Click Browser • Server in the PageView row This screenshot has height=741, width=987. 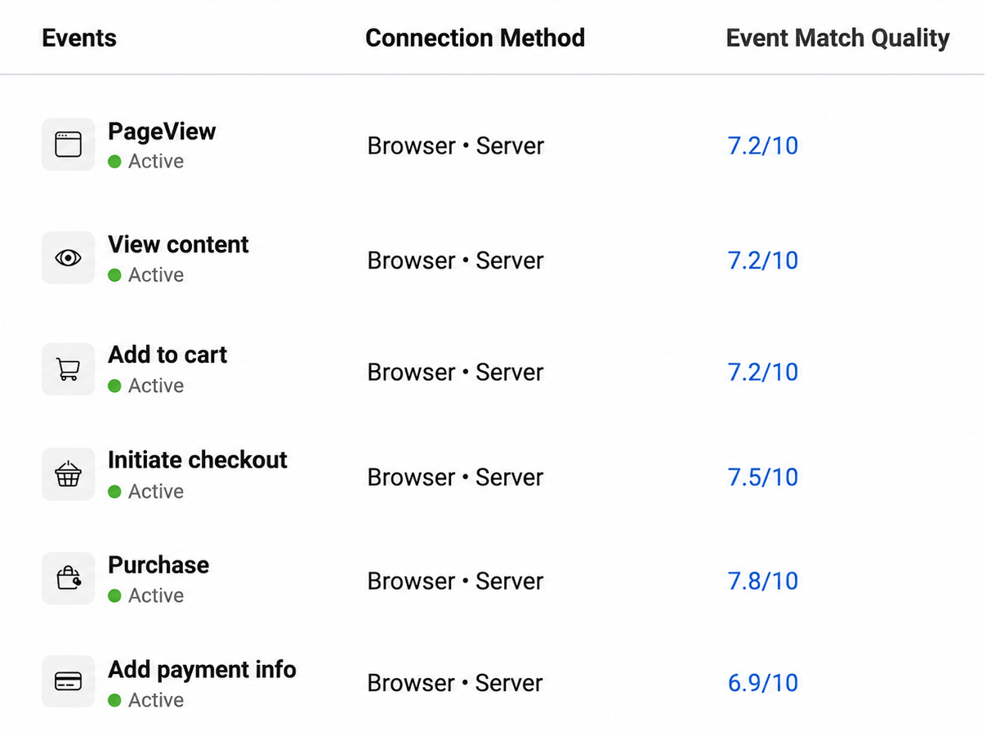(455, 146)
